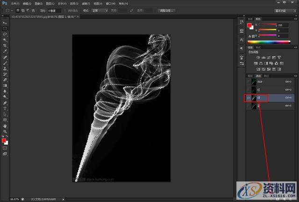Select the Rectangular Marquee tool
This screenshot has height=202, width=299.
click(5, 28)
